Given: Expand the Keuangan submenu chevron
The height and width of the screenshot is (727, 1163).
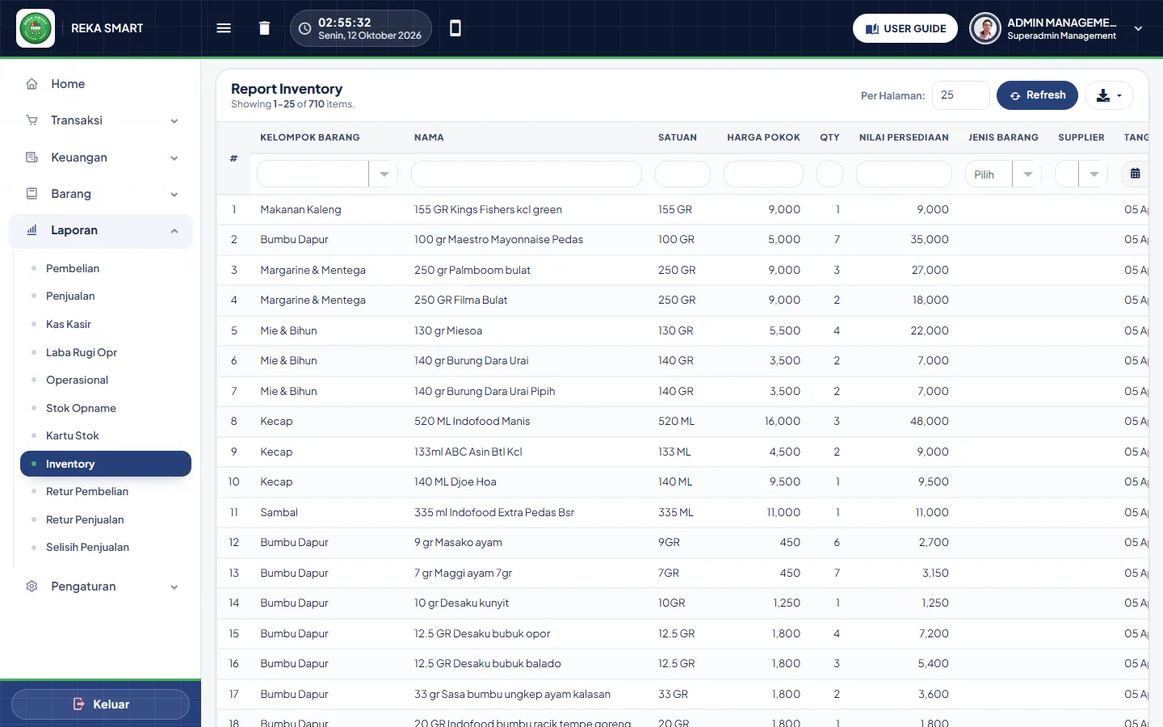Looking at the screenshot, I should 174,158.
